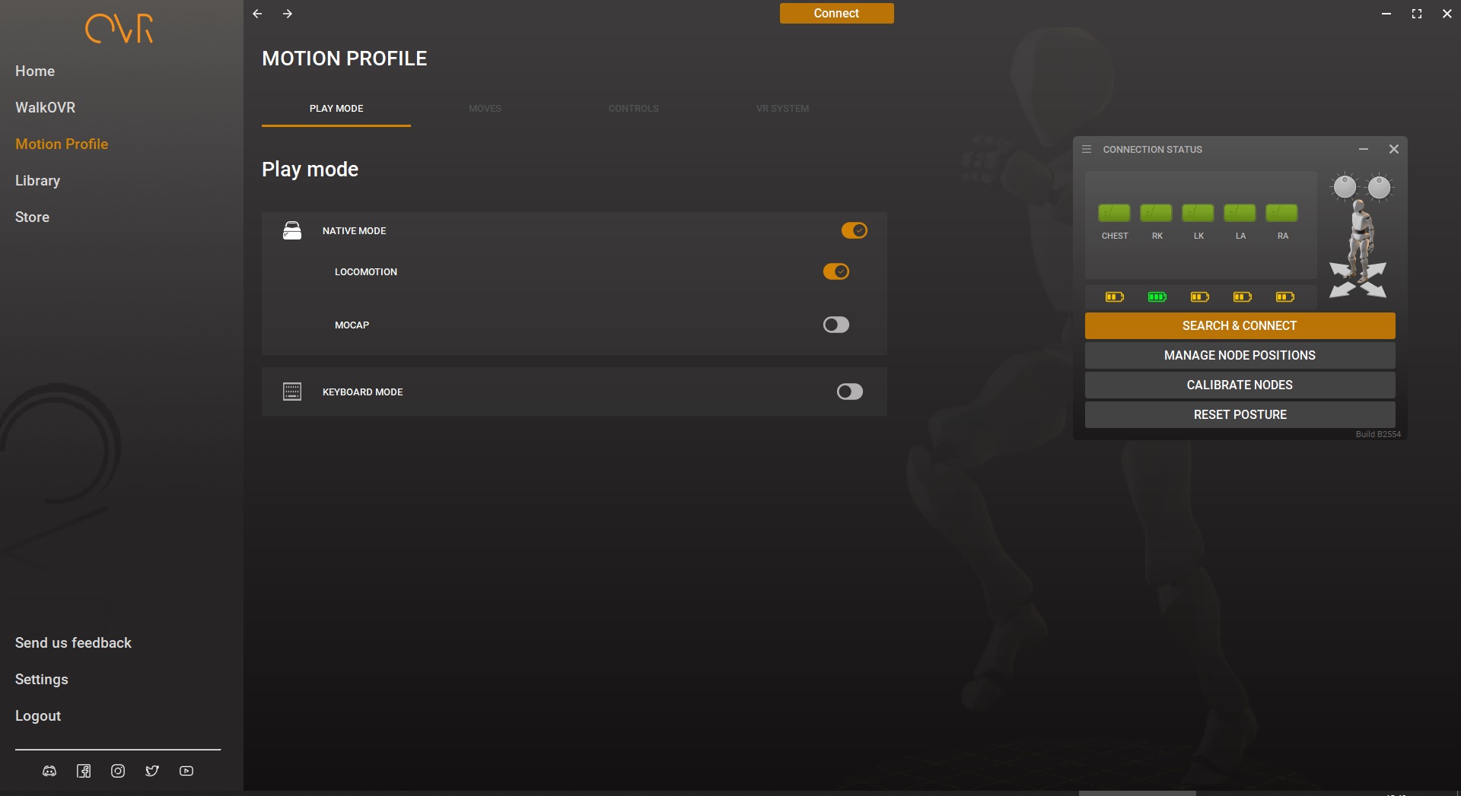This screenshot has width=1461, height=796.
Task: Enable the Keyboard Mode toggle
Action: click(849, 392)
